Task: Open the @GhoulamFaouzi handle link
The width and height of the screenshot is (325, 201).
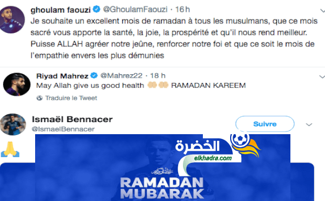Action: click(x=135, y=9)
